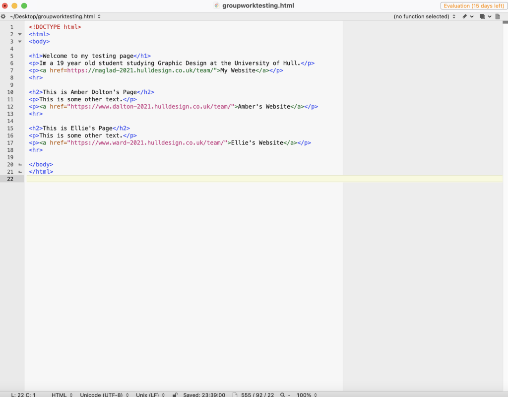Click the maglad-2021 URL on line 7
The height and width of the screenshot is (397, 508).
(140, 70)
